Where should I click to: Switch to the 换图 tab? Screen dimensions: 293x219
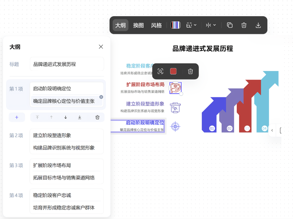coord(138,25)
